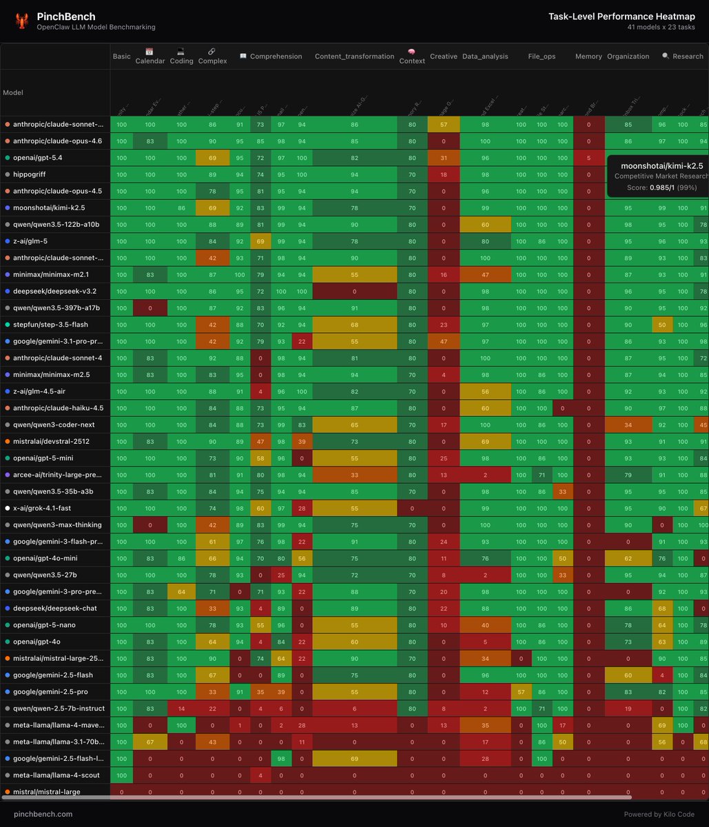The width and height of the screenshot is (709, 827).
Task: Click the 69 cell in z-ai/glm-5 row
Action: point(260,241)
